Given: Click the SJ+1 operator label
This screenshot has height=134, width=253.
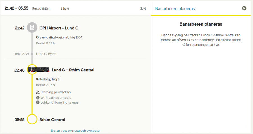Looking at the screenshot, I should click(x=143, y=8).
